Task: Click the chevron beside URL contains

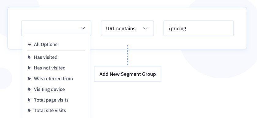Action: coord(146,28)
